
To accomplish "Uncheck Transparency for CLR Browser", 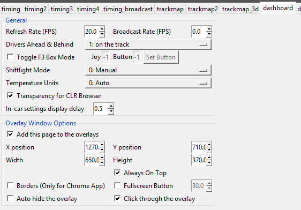I will click(x=10, y=95).
